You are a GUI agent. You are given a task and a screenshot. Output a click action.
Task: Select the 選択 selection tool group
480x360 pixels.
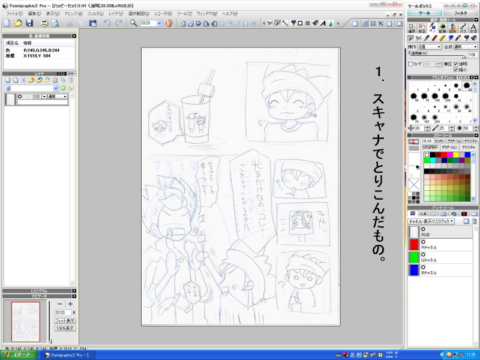tap(412, 28)
